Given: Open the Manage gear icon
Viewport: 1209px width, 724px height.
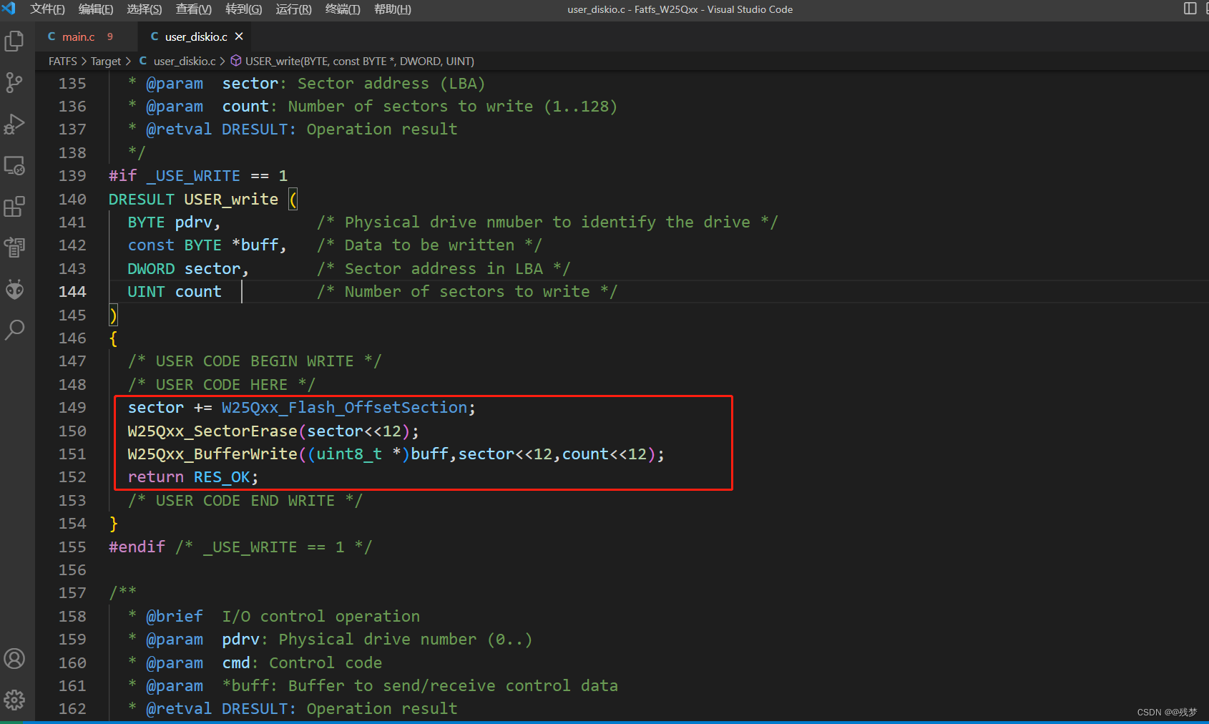Looking at the screenshot, I should click(x=14, y=700).
